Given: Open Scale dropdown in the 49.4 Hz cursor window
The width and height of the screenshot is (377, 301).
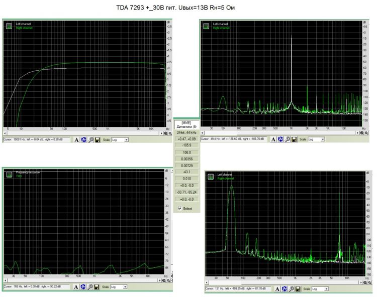Looking at the screenshot, I should [x=316, y=139].
